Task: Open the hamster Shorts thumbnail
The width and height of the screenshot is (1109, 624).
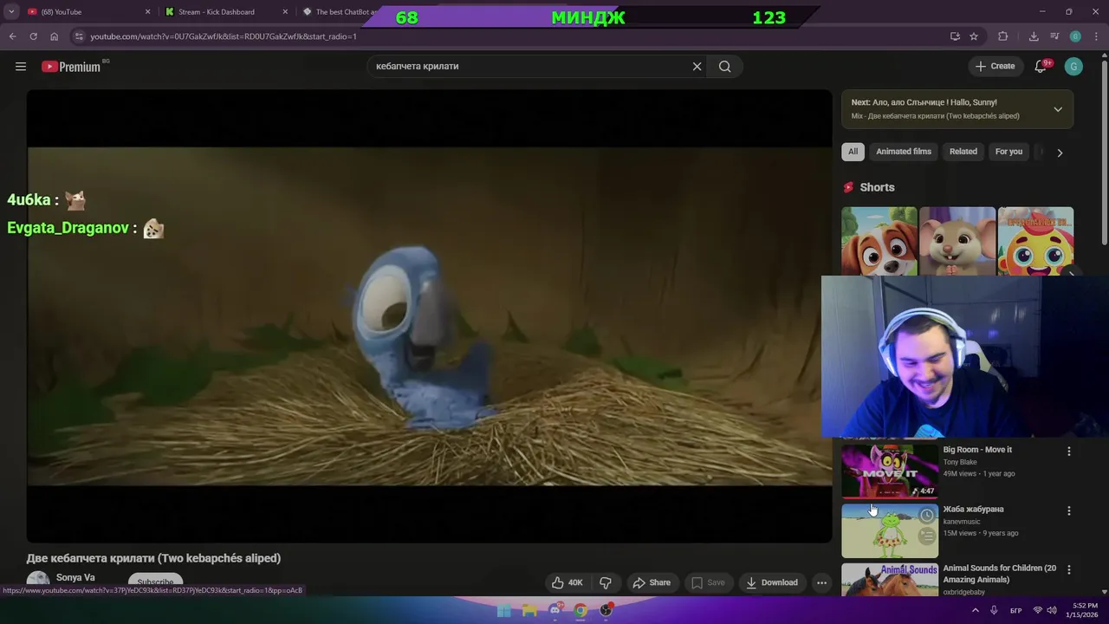Action: [957, 241]
